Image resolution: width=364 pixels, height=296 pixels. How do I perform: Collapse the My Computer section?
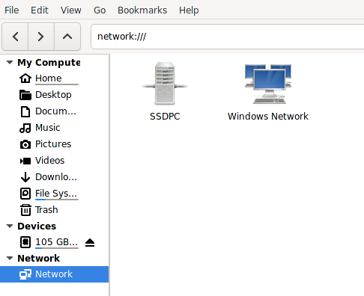pyautogui.click(x=10, y=62)
